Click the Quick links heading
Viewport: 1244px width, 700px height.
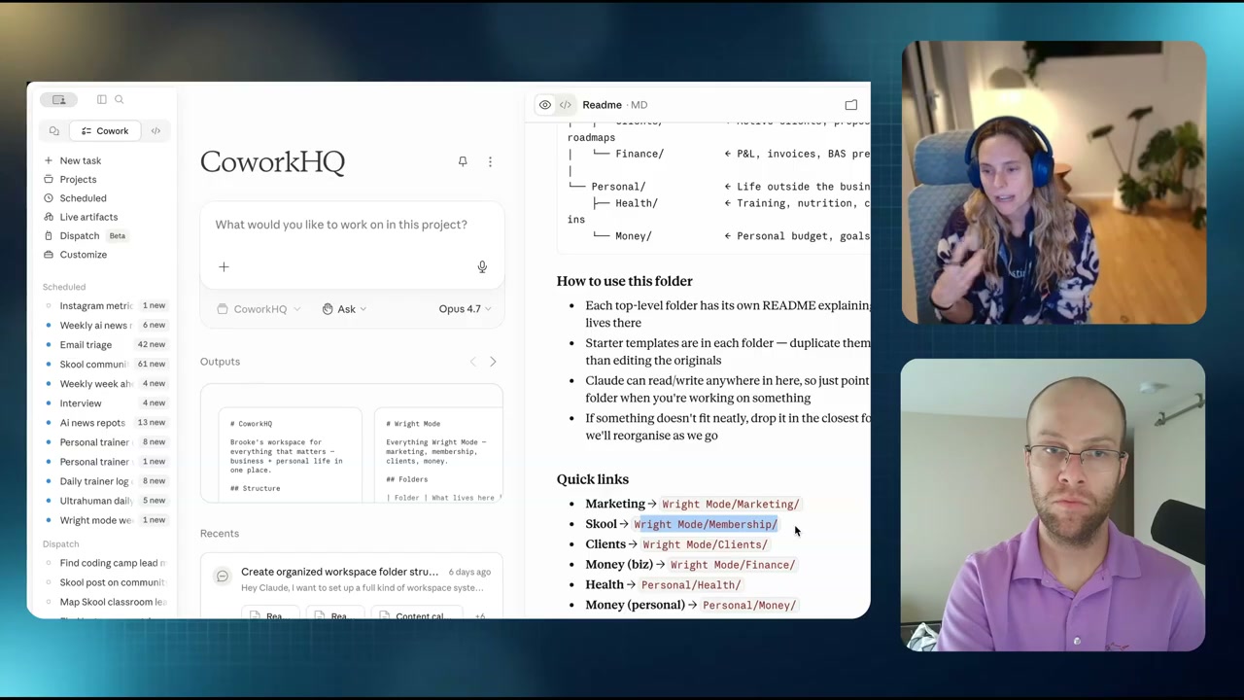pyautogui.click(x=593, y=479)
